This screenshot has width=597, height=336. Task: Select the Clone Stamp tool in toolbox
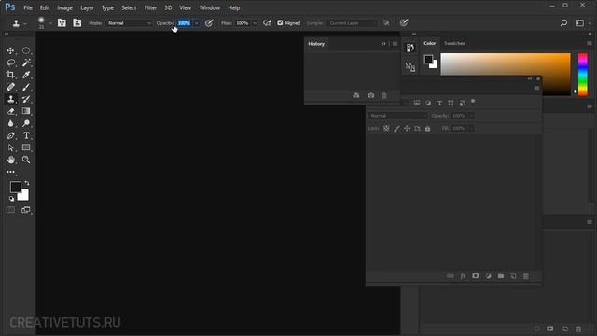point(10,99)
